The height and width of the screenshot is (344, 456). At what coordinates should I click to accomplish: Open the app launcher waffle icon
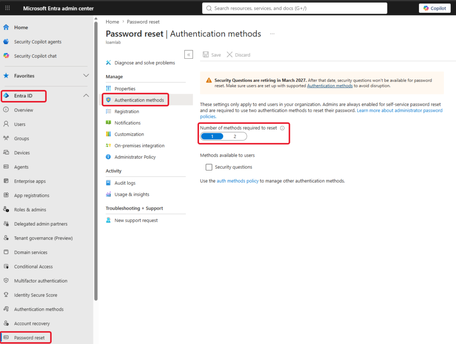pos(8,8)
